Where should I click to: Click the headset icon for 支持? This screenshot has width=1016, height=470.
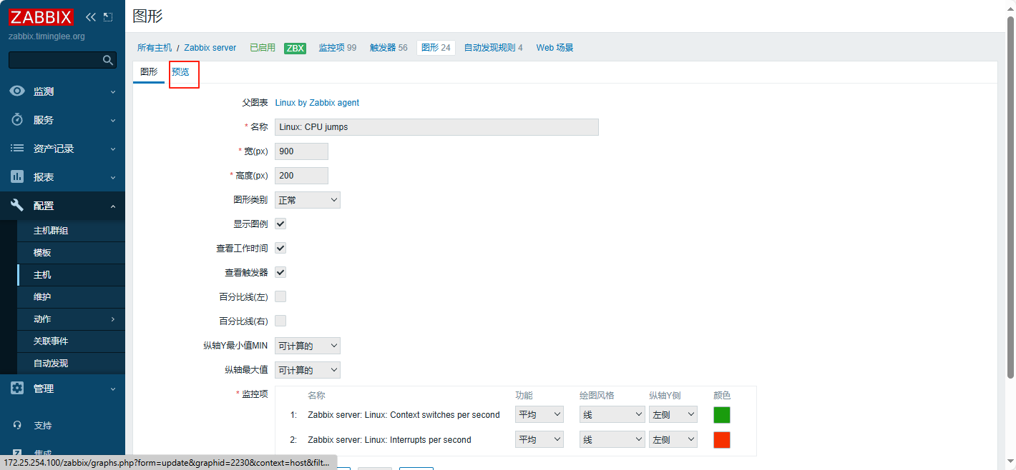17,425
